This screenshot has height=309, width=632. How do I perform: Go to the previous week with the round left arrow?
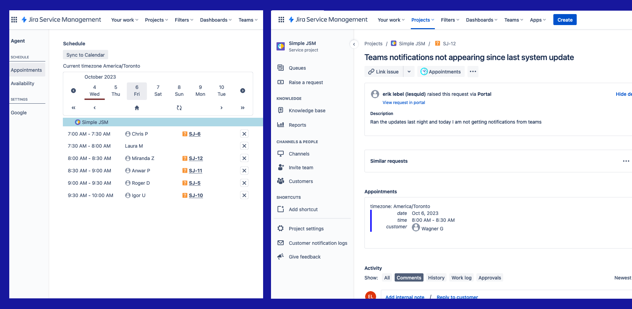[74, 91]
